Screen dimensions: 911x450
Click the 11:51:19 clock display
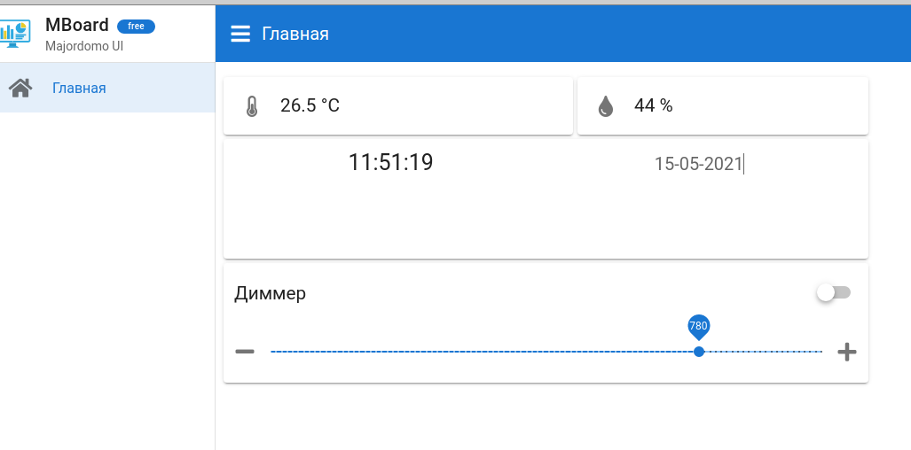coord(390,162)
